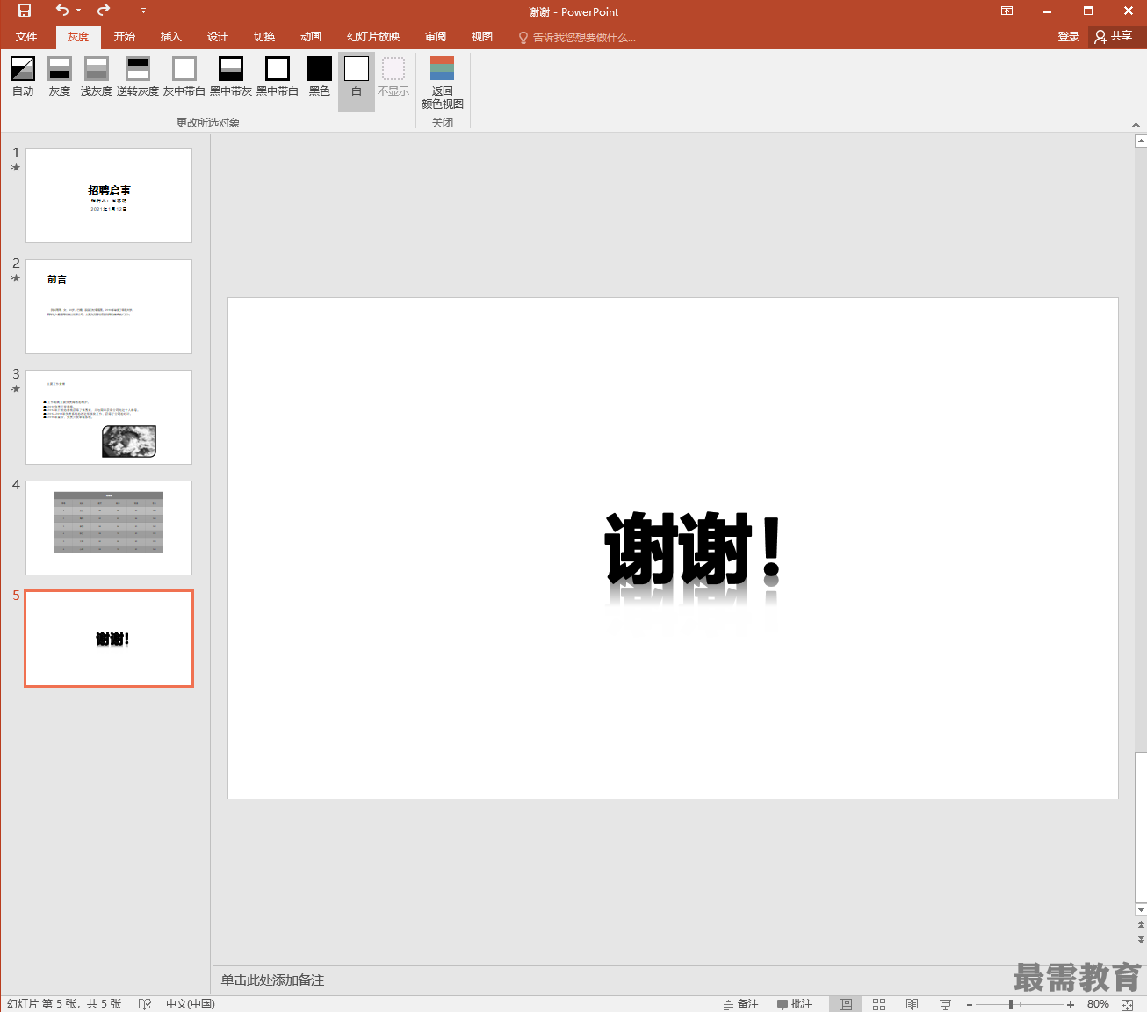The height and width of the screenshot is (1012, 1147).
Task: Click the 谢谢! text on the slide
Action: point(692,549)
